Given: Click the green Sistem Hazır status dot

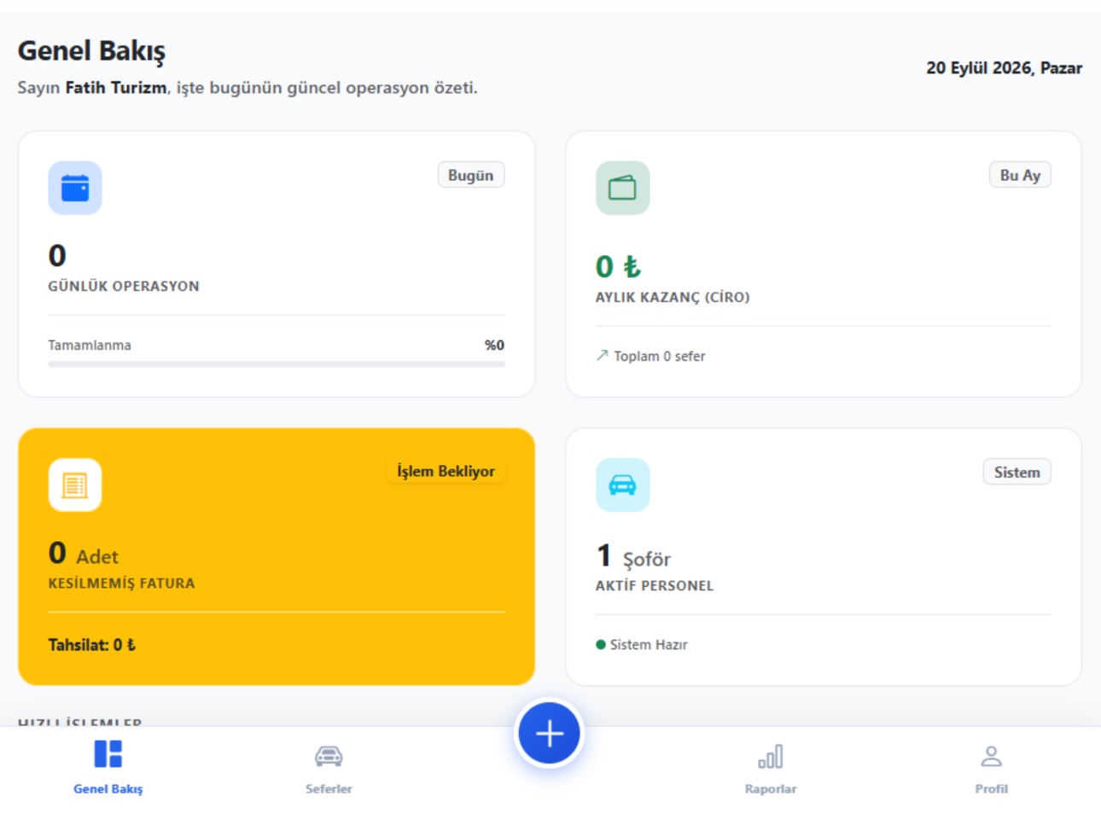Looking at the screenshot, I should (601, 645).
